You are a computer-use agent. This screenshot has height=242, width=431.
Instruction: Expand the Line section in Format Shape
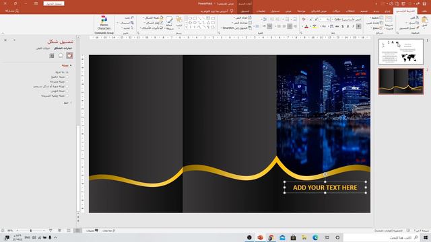point(70,103)
